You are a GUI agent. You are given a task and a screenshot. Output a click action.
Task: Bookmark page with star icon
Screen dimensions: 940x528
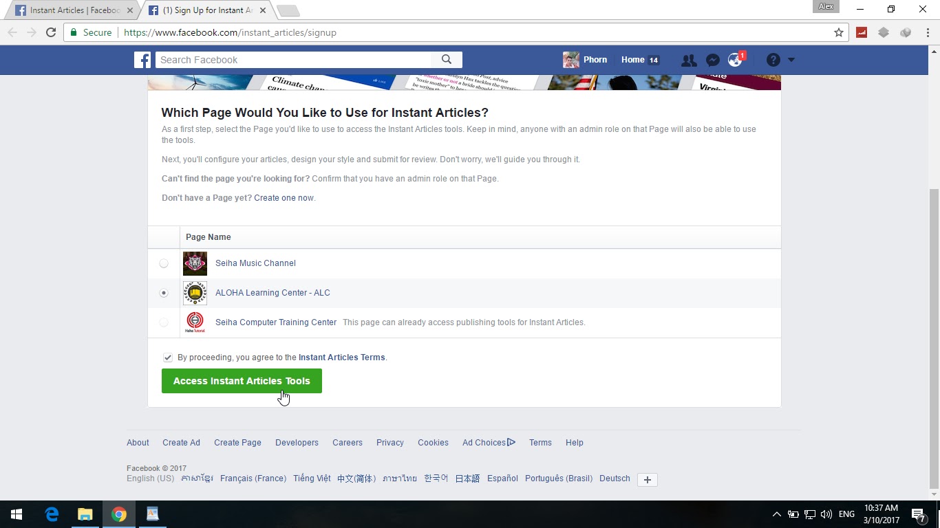(x=838, y=32)
